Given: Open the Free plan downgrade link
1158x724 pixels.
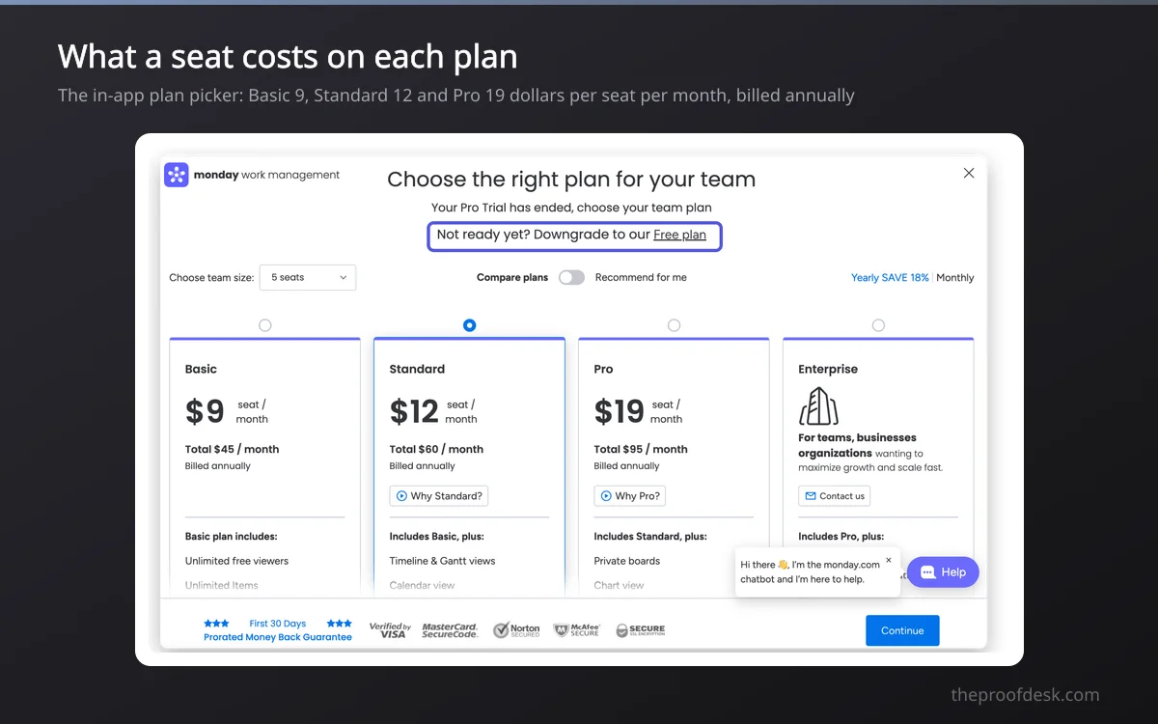Looking at the screenshot, I should coord(679,235).
